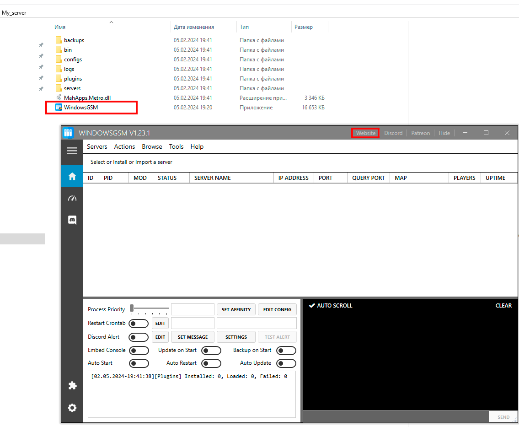Select the bin folder icon
Image resolution: width=519 pixels, height=427 pixels.
tap(59, 50)
